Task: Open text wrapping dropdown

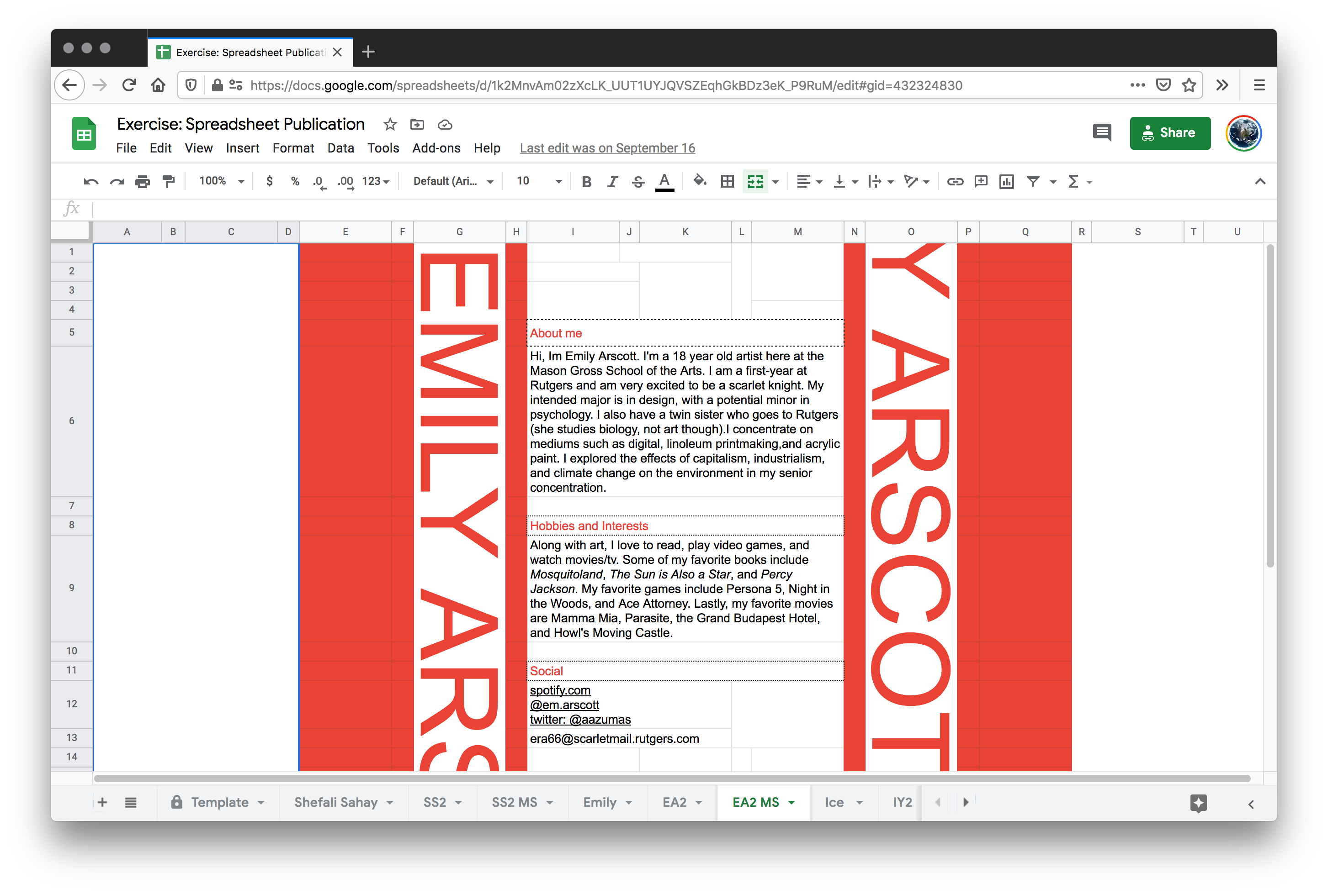Action: [880, 182]
